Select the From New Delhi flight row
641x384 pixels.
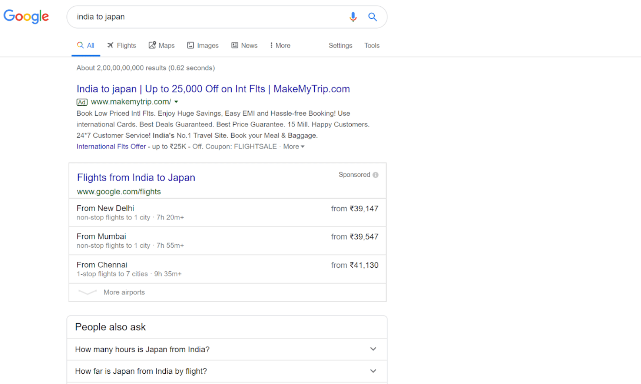227,212
